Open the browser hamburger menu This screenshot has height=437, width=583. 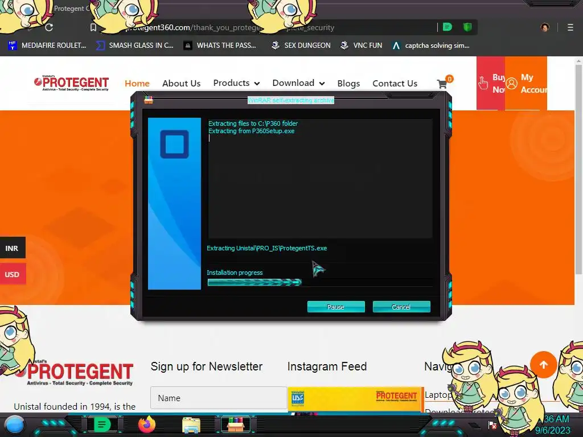[570, 27]
